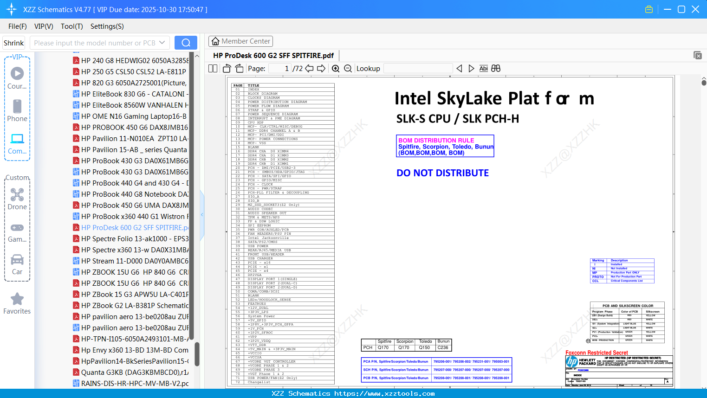Select the HP ProDesk 600 G2 SFF SPITFIRE.pdf tab
Image resolution: width=707 pixels, height=398 pixels.
point(273,55)
